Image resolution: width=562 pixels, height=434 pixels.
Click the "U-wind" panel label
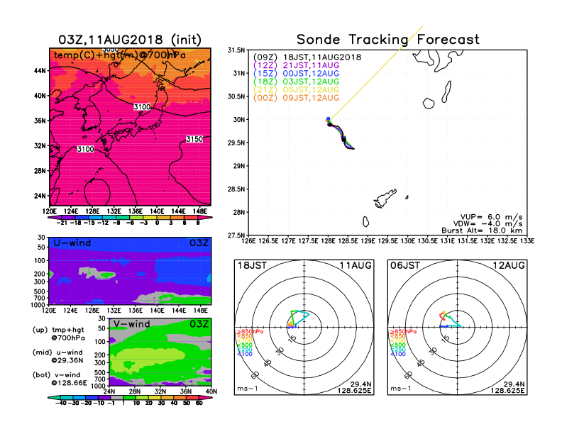(x=72, y=243)
